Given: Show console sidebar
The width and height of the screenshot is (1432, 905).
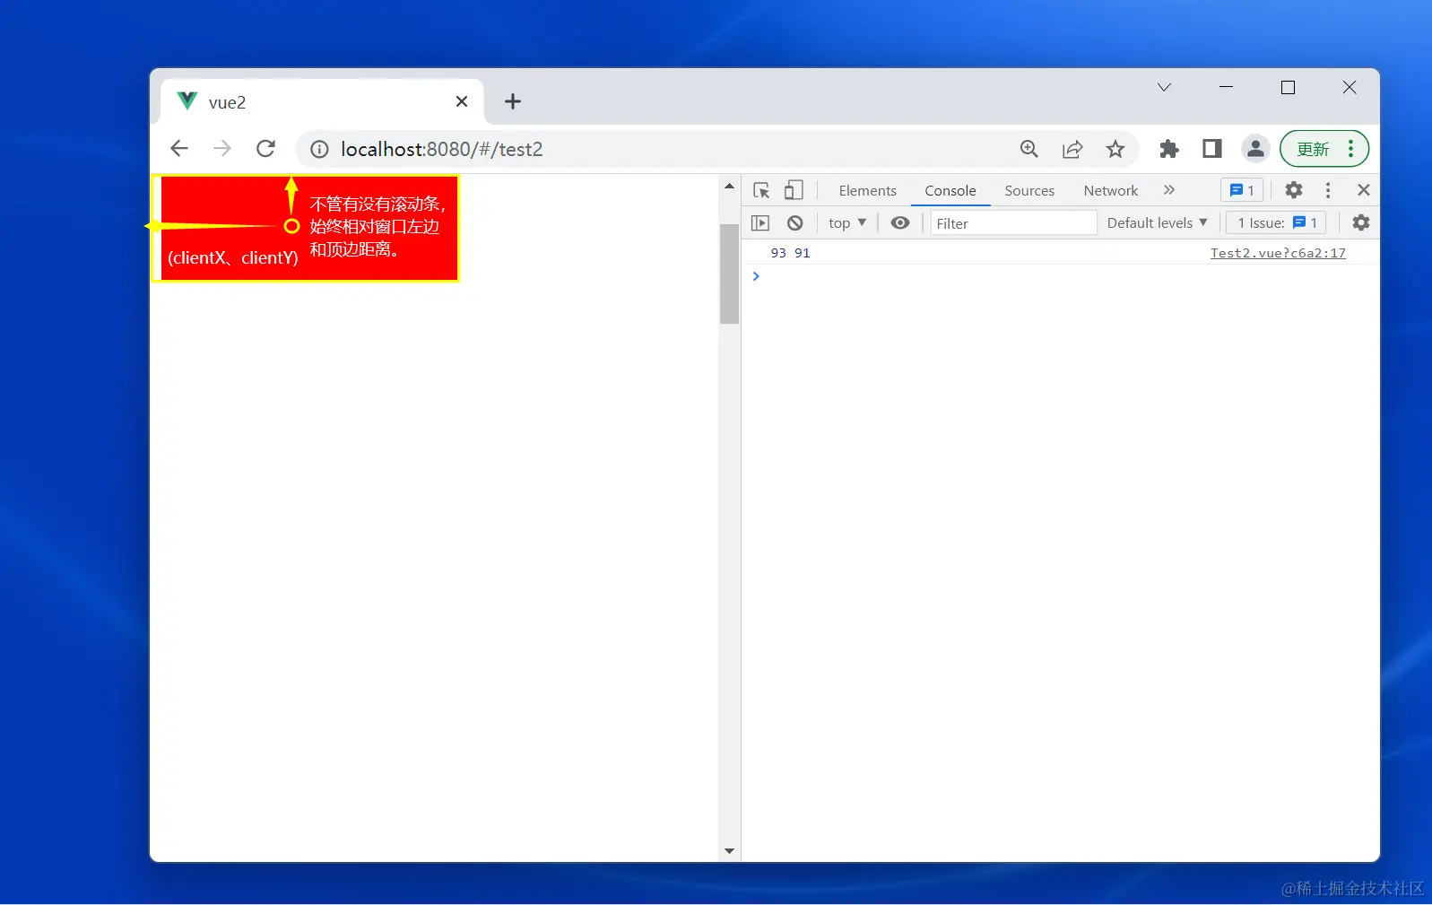Looking at the screenshot, I should pyautogui.click(x=760, y=222).
